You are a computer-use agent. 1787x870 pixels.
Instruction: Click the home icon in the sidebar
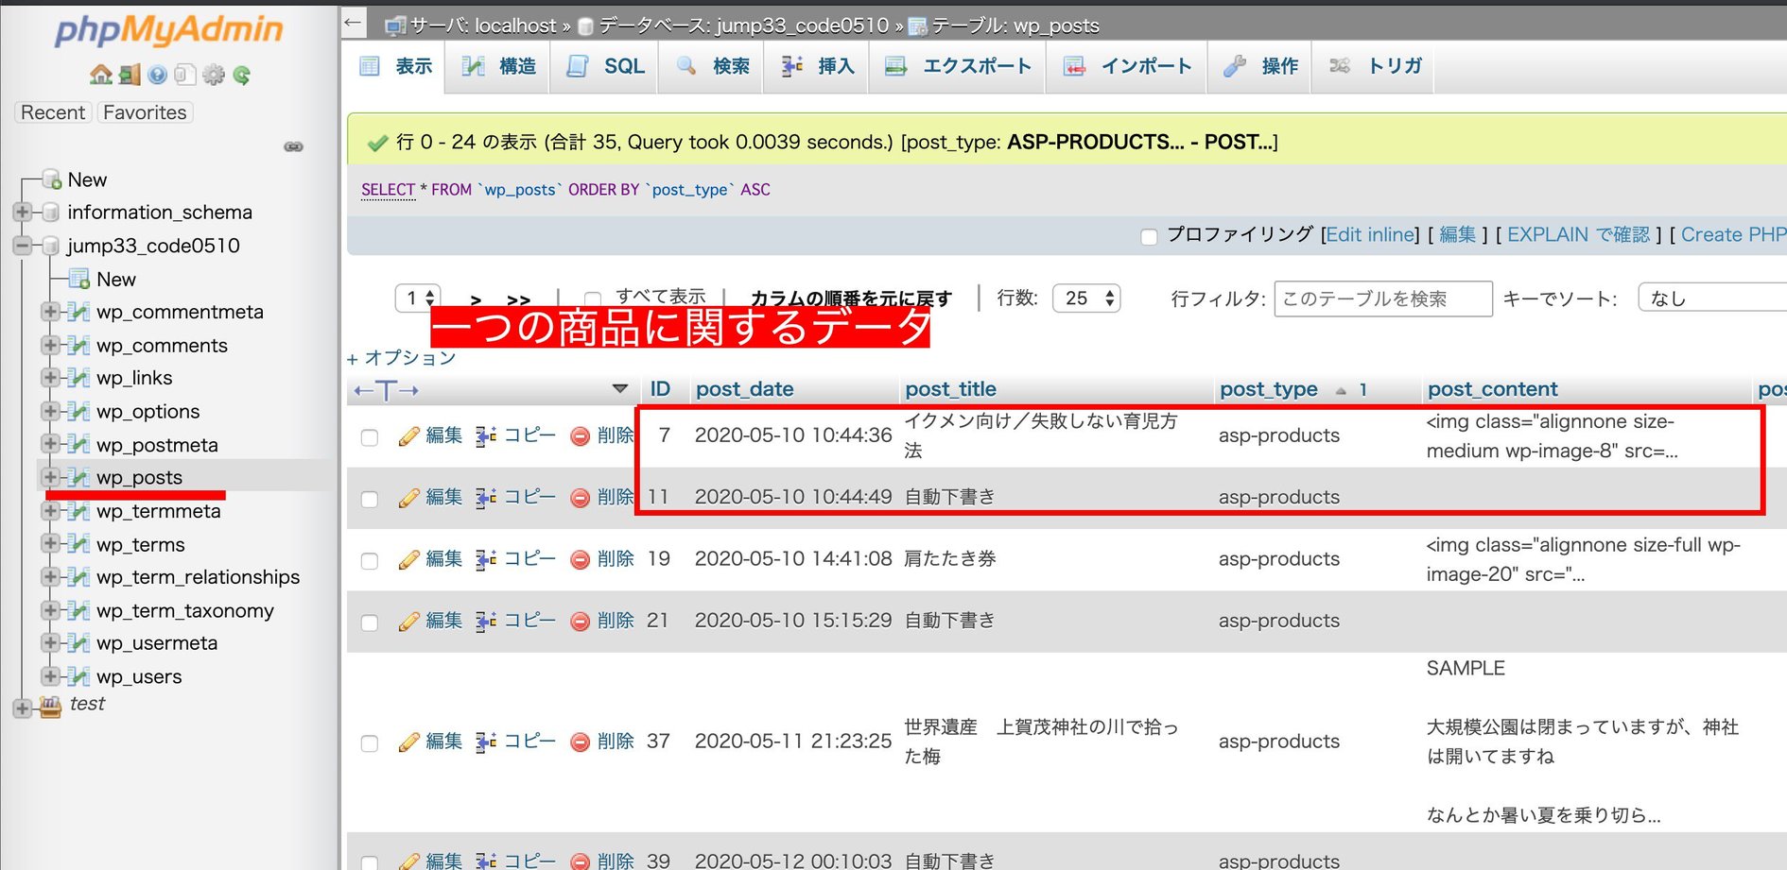[100, 75]
